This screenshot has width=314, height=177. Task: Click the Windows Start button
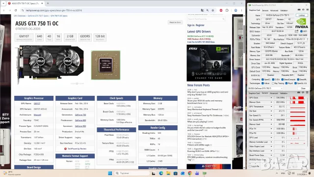[x=110, y=173]
